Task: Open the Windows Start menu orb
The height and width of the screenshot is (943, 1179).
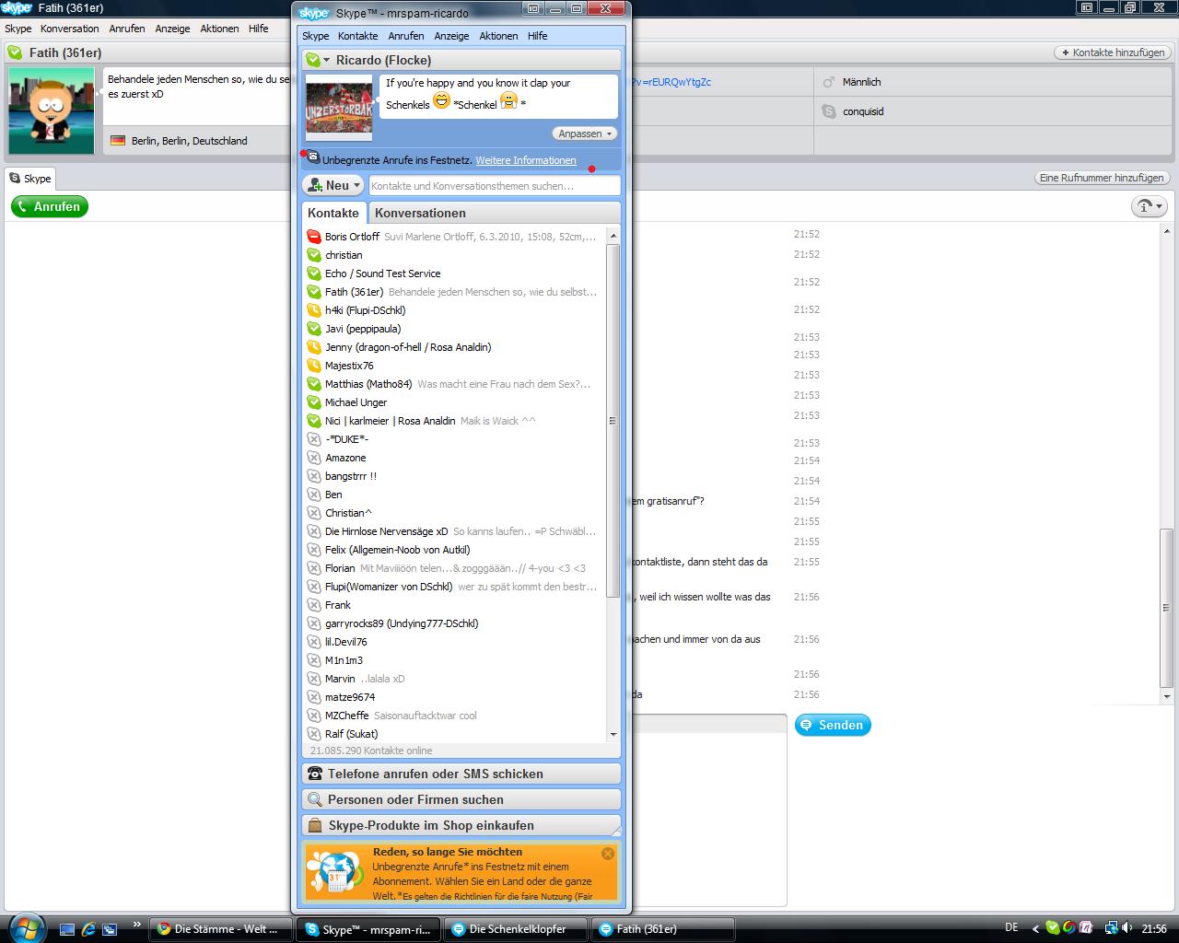Action: pos(27,927)
